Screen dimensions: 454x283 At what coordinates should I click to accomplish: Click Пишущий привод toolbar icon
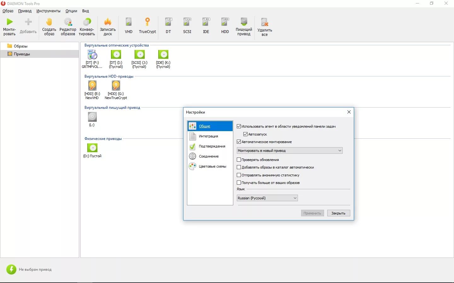point(244,22)
